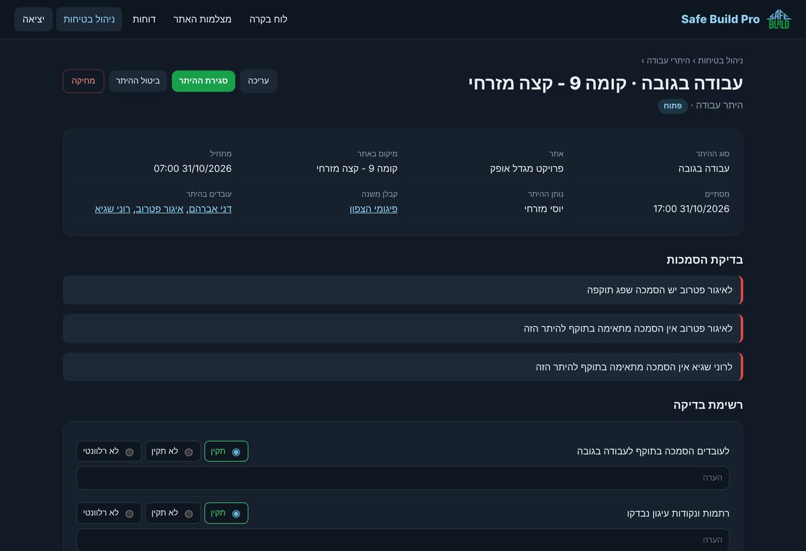806x551 pixels.
Task: Open the מצלמות האתר nav item
Action: (202, 19)
